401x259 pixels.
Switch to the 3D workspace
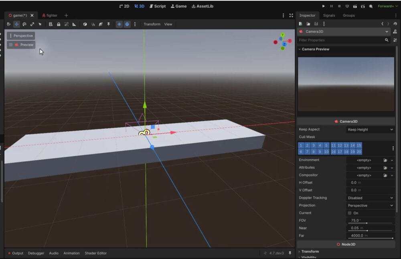pyautogui.click(x=140, y=6)
